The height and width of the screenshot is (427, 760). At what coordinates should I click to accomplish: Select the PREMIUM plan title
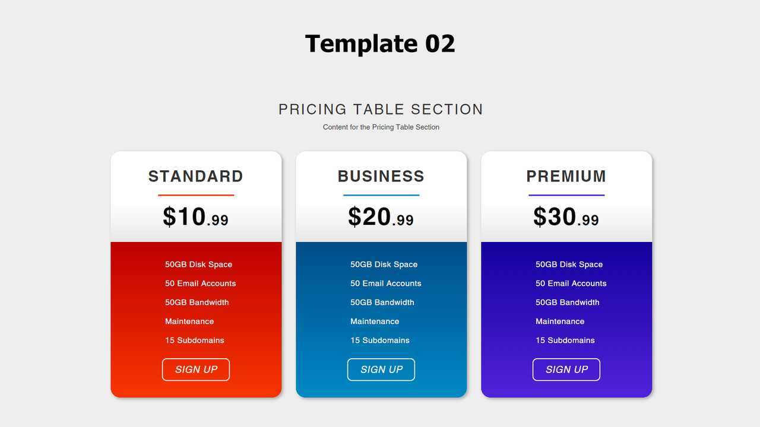[x=566, y=176]
